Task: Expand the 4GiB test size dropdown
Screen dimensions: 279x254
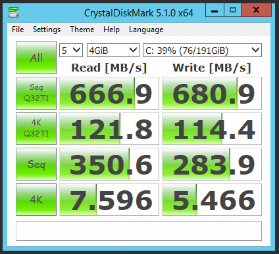Action: (113, 51)
